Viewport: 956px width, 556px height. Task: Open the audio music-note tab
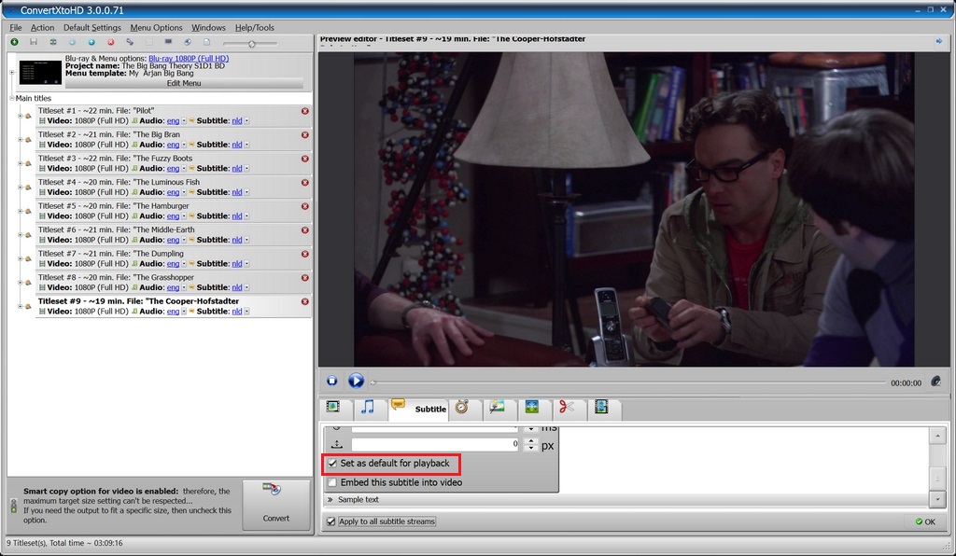coord(368,408)
